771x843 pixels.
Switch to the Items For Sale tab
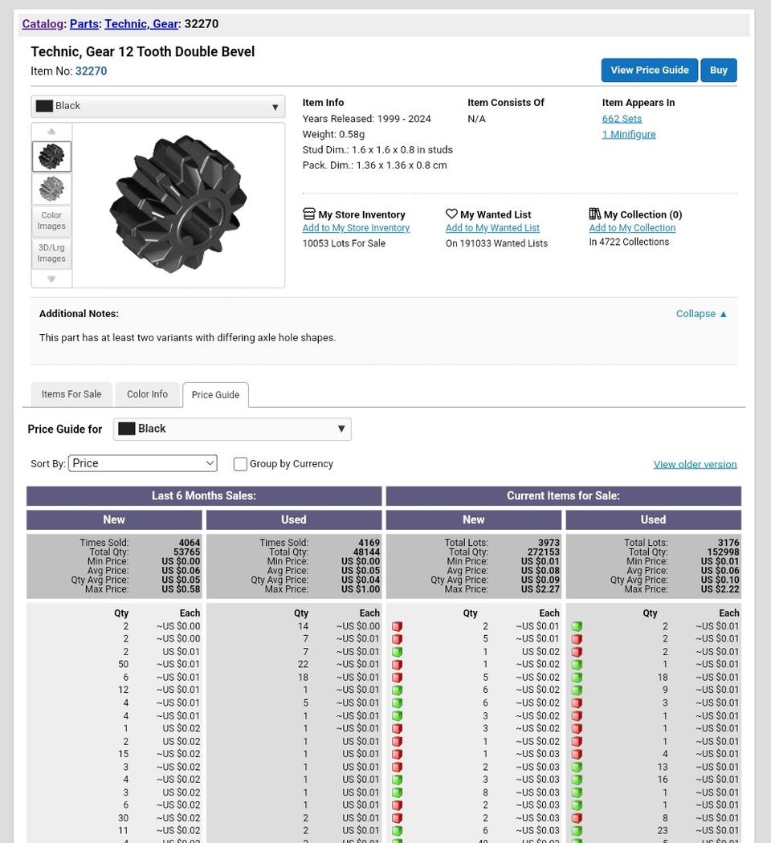pos(71,394)
